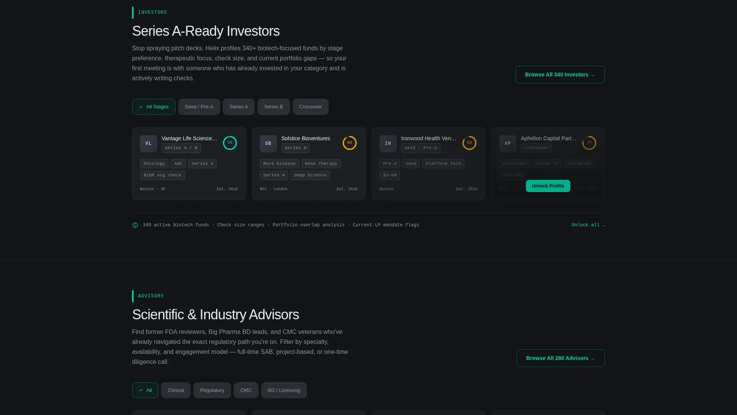737x415 pixels.
Task: Click the Series A-Ready Investors heading
Action: click(206, 31)
